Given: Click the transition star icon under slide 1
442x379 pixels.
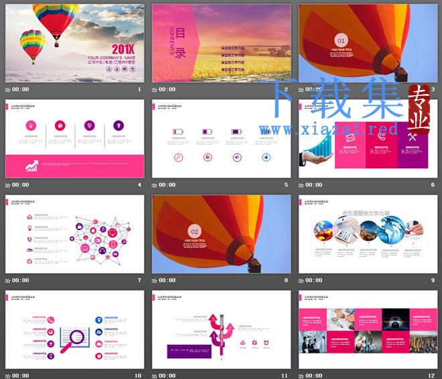Looking at the screenshot, I should tap(8, 90).
